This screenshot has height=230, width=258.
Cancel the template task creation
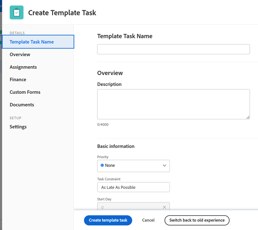148,220
